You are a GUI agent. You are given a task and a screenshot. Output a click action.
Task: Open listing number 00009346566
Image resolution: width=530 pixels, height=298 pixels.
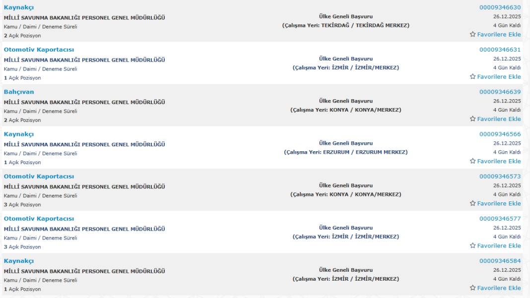pyautogui.click(x=500, y=134)
